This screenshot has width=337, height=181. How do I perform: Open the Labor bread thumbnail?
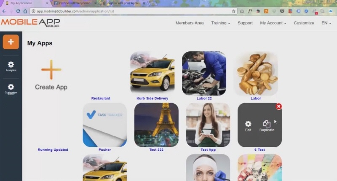256,73
